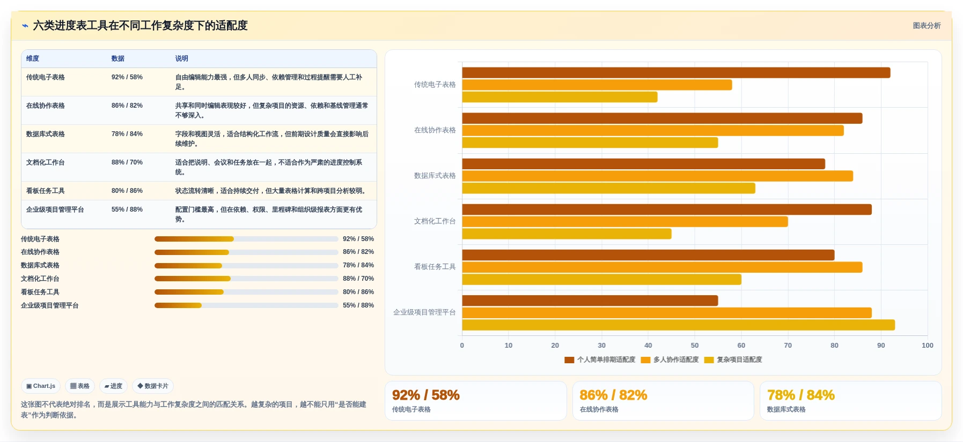This screenshot has width=963, height=442.
Task: Click the title 六类进度表工具在不同工作复杂度下的适配度
Action: click(140, 26)
